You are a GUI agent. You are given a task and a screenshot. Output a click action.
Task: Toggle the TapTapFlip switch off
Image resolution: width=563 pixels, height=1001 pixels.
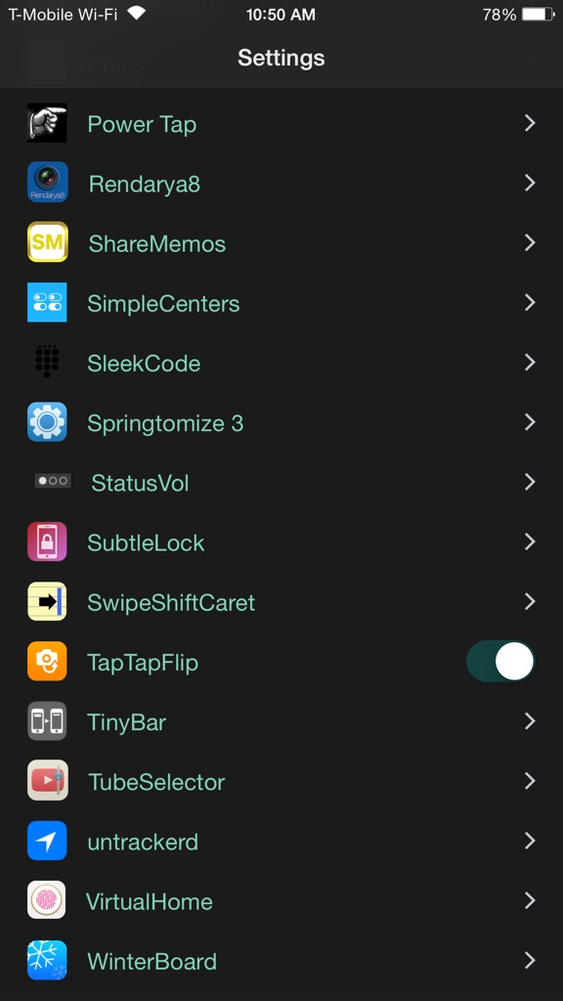click(500, 662)
